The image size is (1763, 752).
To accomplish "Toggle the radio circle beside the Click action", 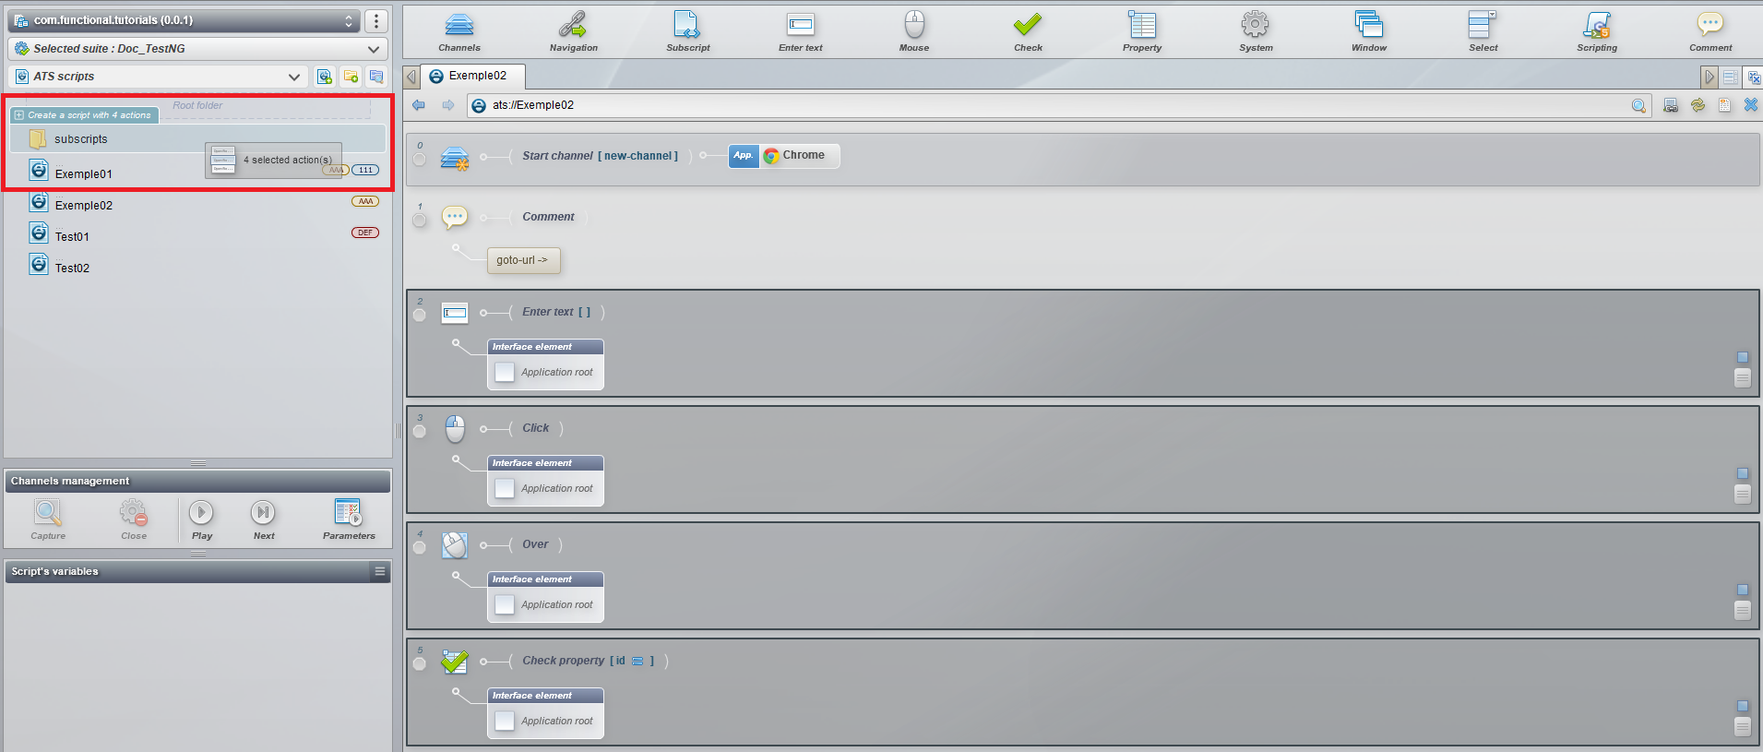I will tap(420, 432).
